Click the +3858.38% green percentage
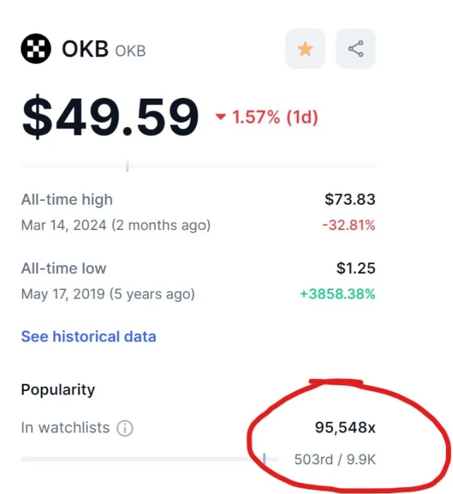 [x=337, y=294]
